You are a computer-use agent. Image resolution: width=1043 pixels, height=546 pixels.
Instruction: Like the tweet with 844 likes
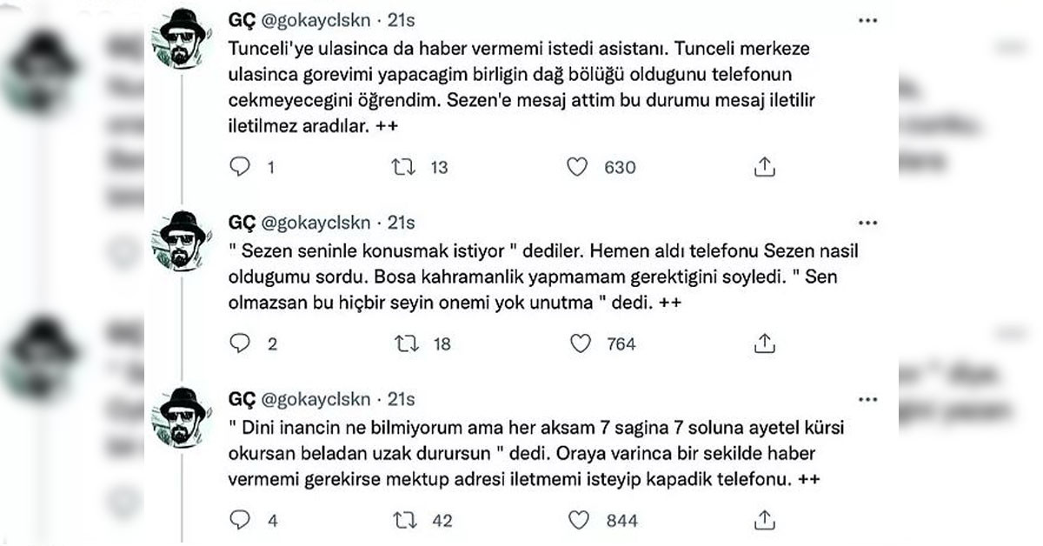[x=579, y=520]
